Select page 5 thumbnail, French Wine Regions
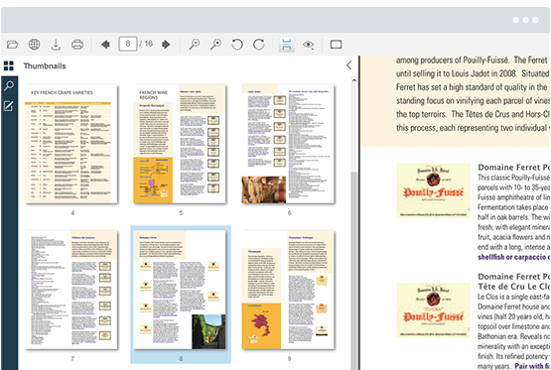This screenshot has height=370, width=551. pyautogui.click(x=180, y=144)
